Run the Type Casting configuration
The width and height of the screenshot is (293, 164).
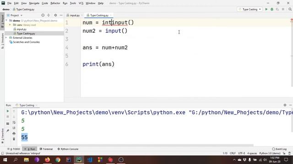pos(266,9)
